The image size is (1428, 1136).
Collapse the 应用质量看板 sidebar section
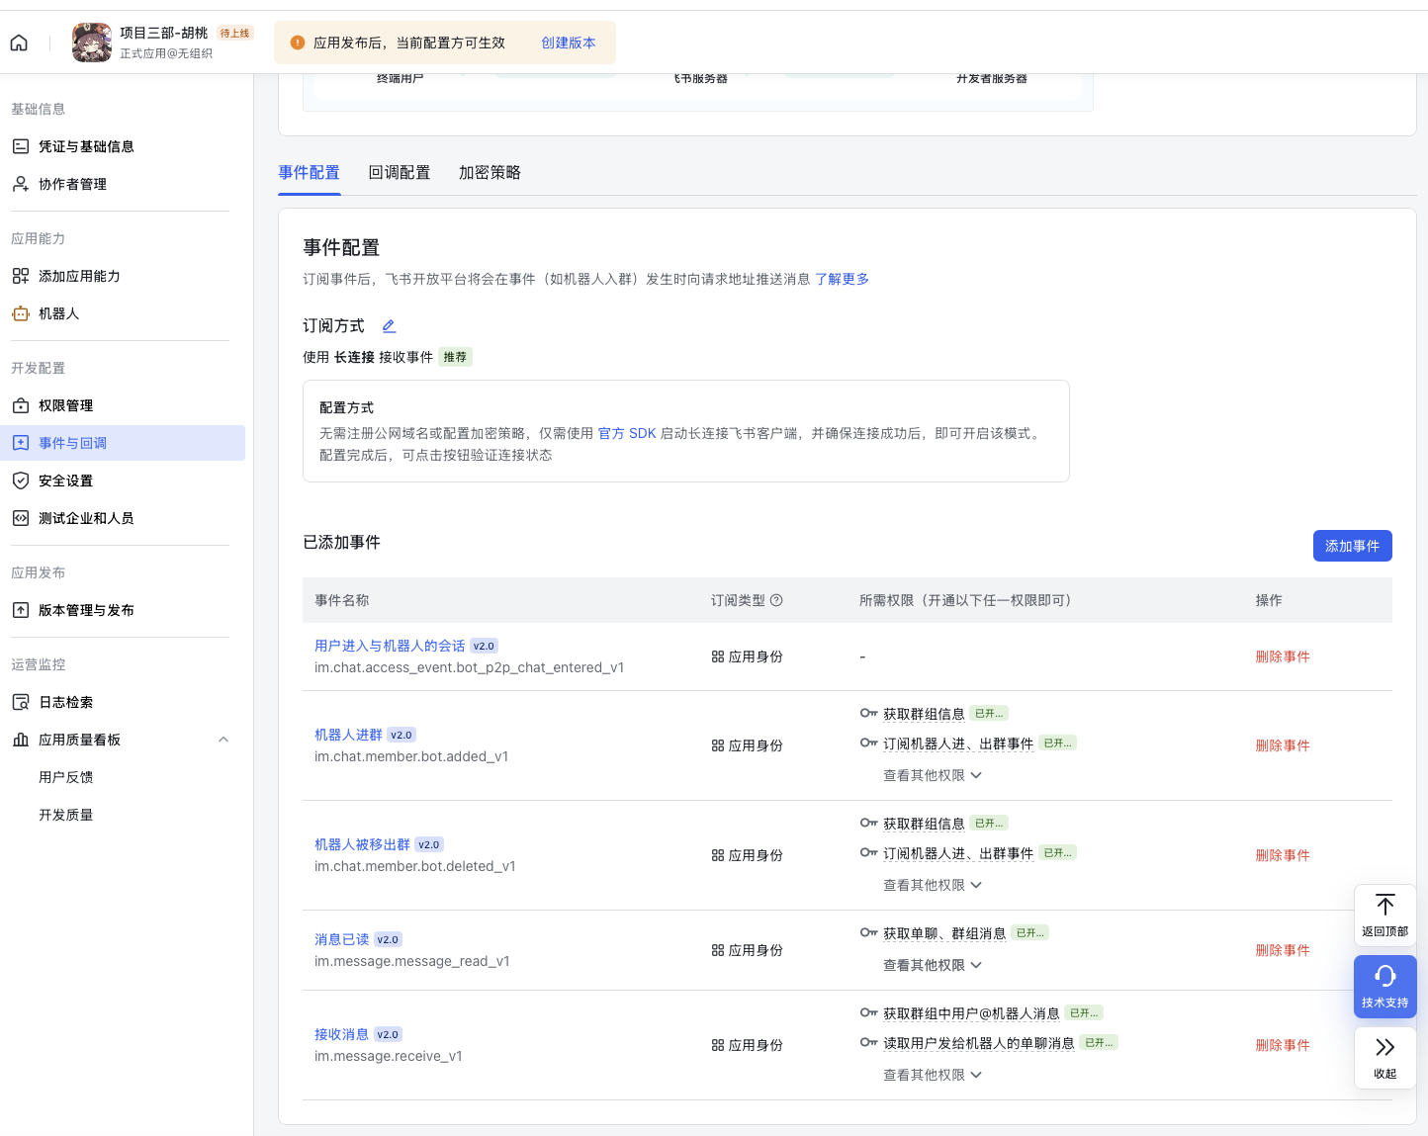(x=223, y=740)
